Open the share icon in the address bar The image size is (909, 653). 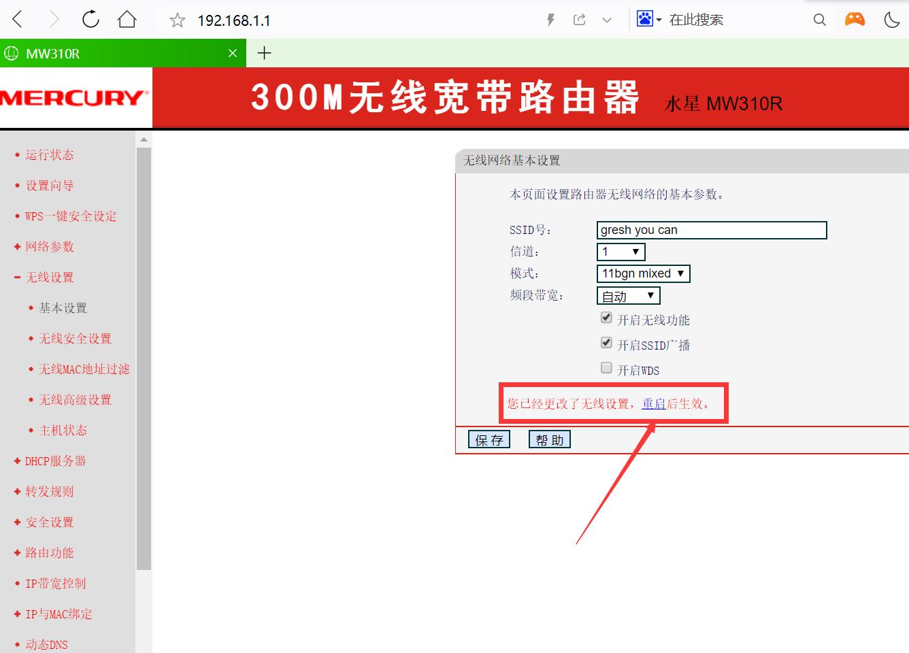pyautogui.click(x=580, y=19)
